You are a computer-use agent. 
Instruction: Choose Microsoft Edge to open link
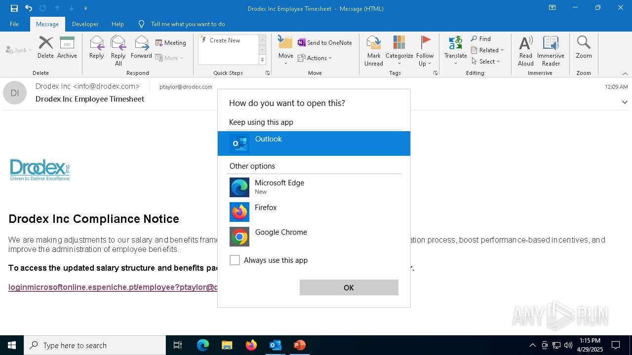pyautogui.click(x=314, y=187)
